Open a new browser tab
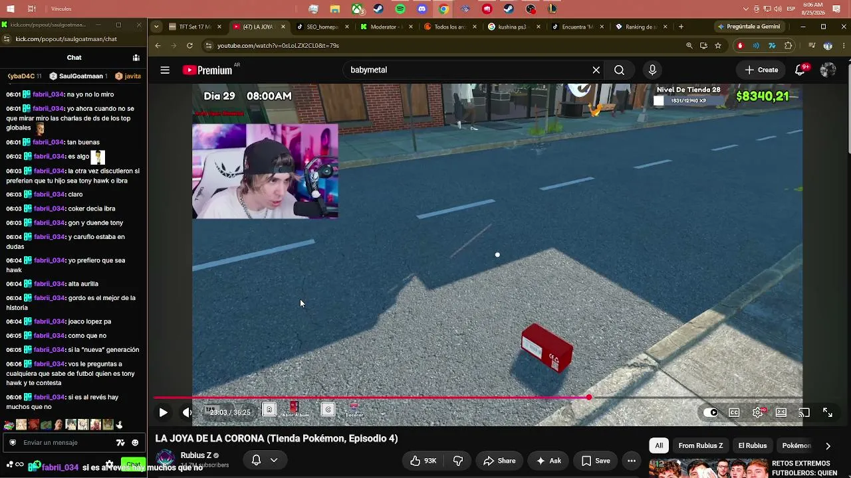The height and width of the screenshot is (478, 851). (x=681, y=27)
